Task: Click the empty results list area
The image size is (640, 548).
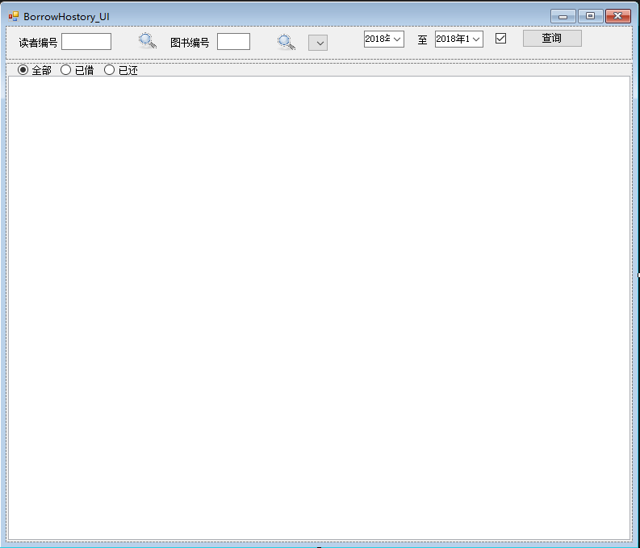Action: (x=319, y=308)
